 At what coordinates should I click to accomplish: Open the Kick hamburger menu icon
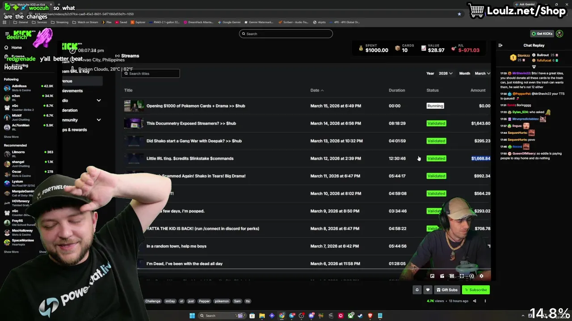7,34
